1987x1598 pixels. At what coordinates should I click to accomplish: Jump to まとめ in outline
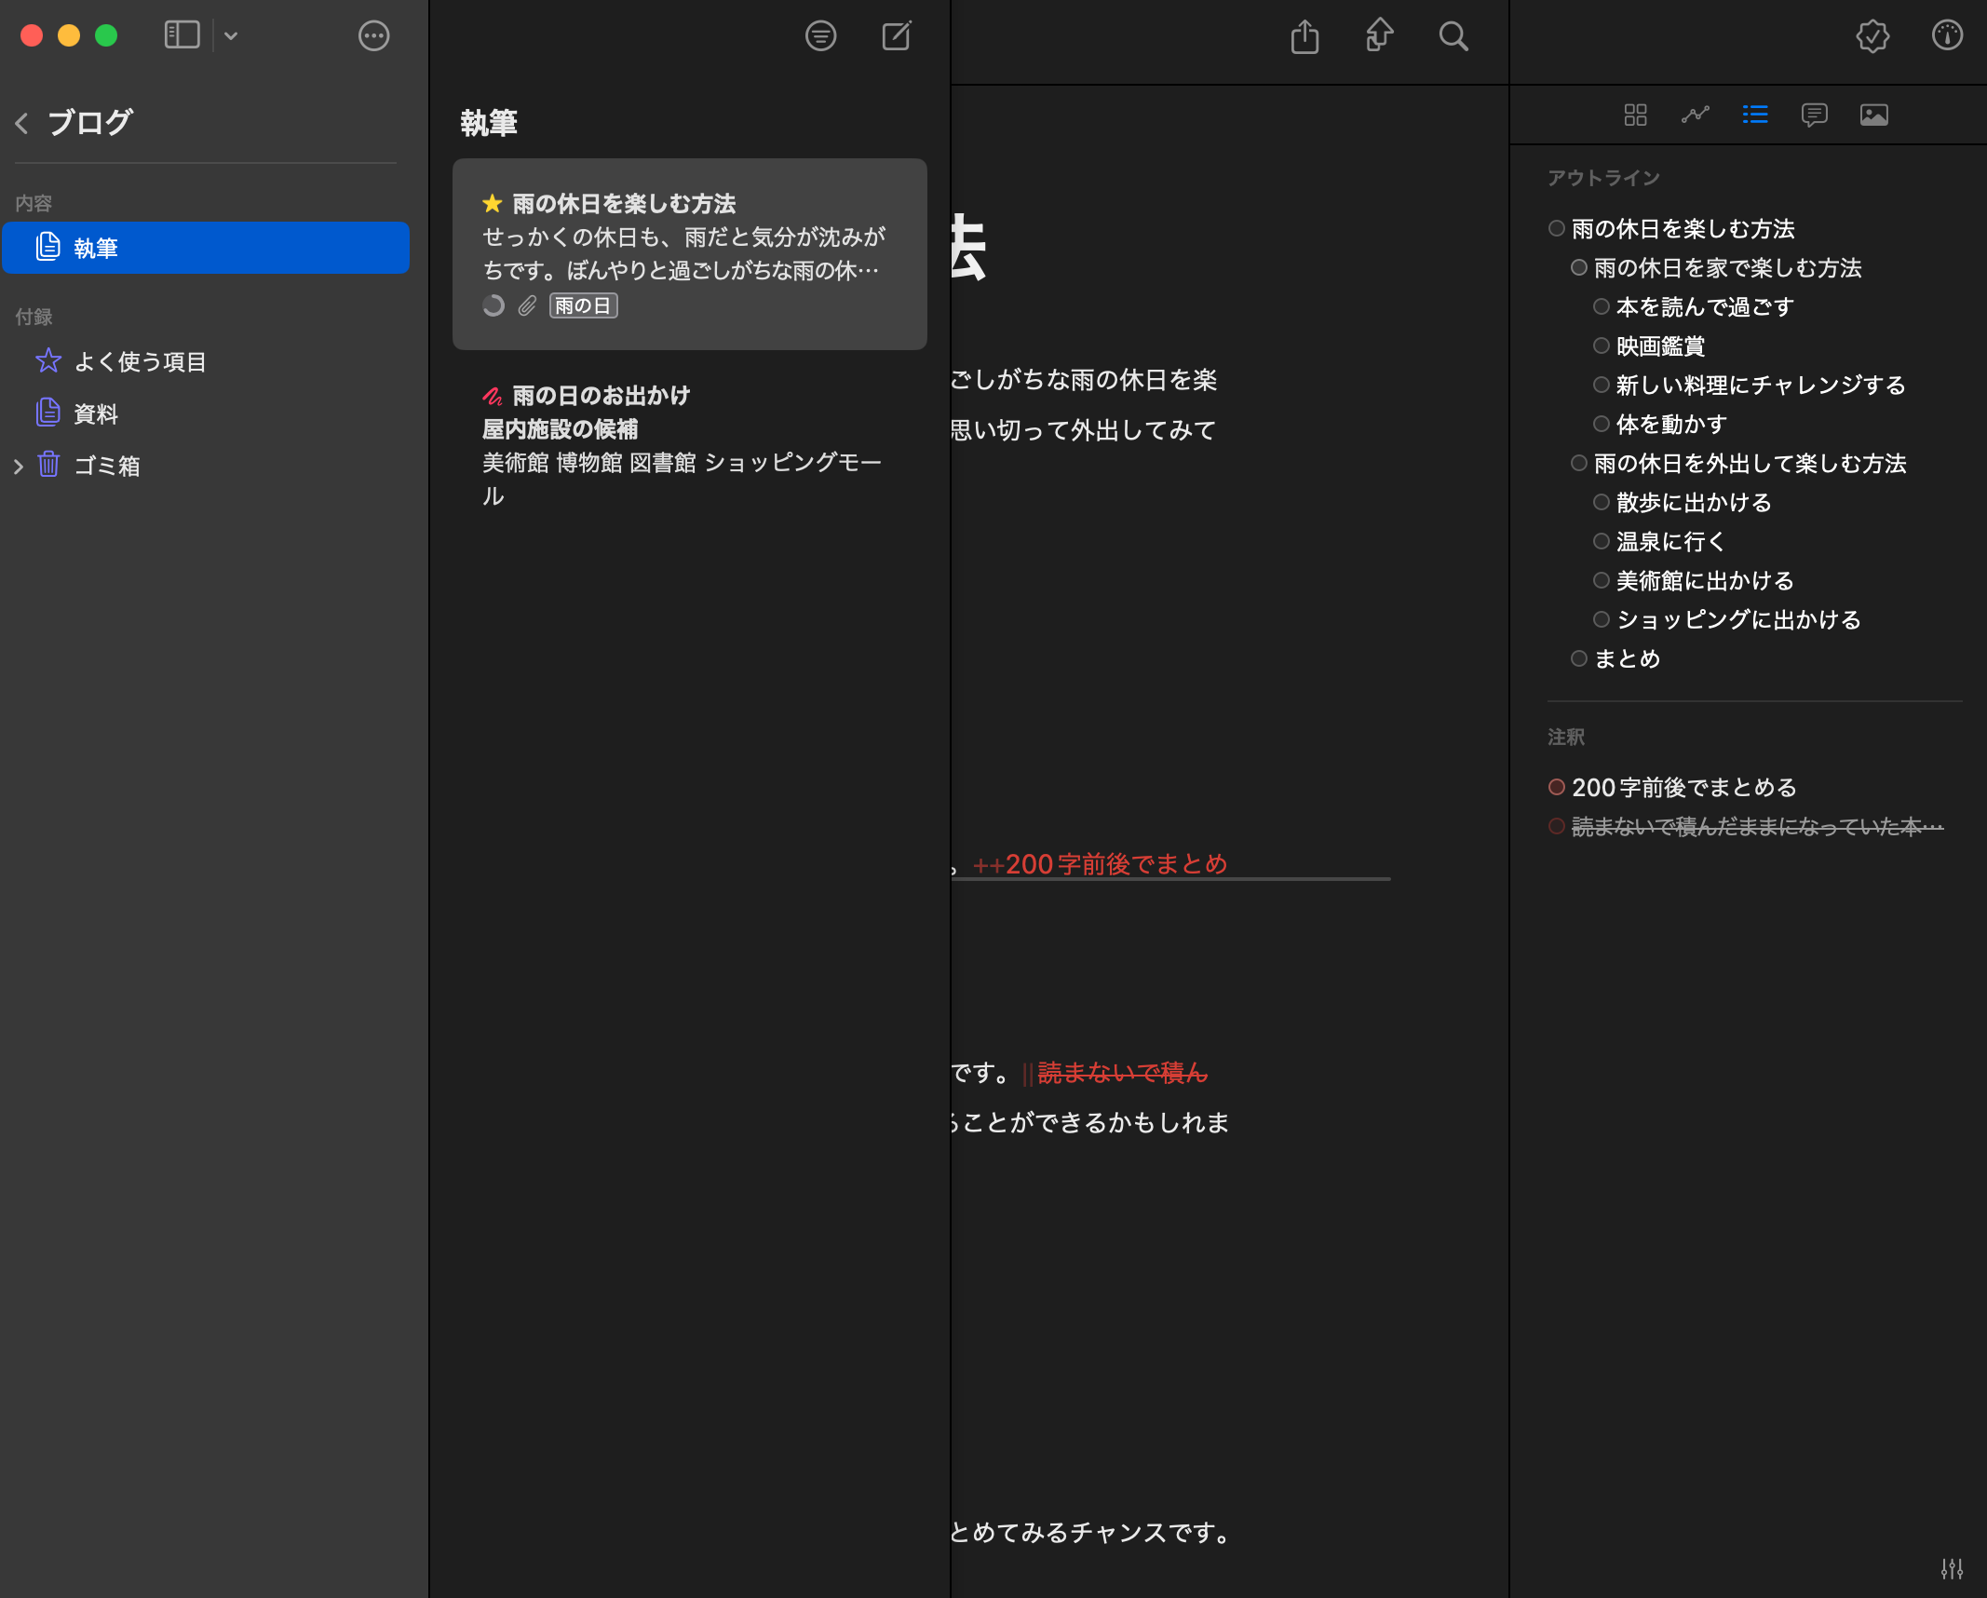[x=1628, y=658]
